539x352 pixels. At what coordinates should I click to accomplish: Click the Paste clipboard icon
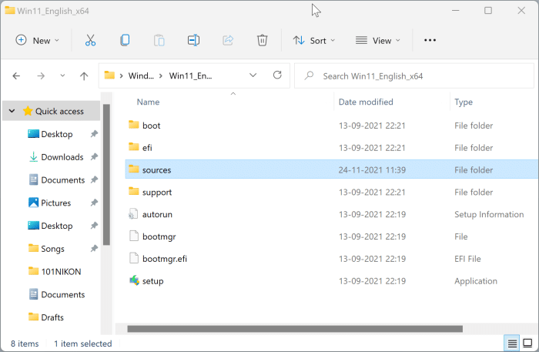pyautogui.click(x=159, y=40)
